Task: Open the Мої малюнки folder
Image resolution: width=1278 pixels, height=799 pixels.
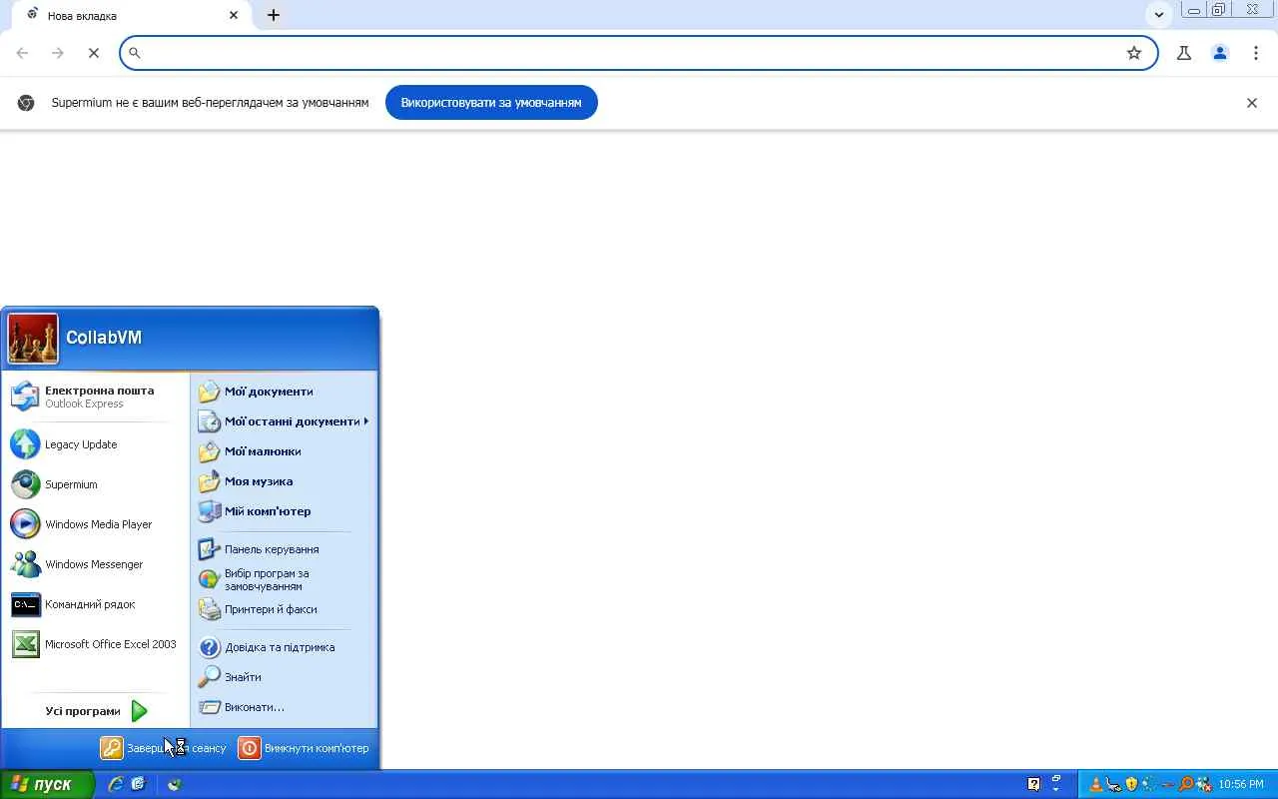Action: (284, 451)
